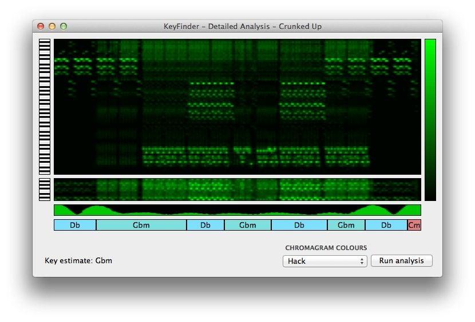Open the Chromagram Colours dropdown showing Hack
Image resolution: width=475 pixels, height=322 pixels.
point(324,261)
